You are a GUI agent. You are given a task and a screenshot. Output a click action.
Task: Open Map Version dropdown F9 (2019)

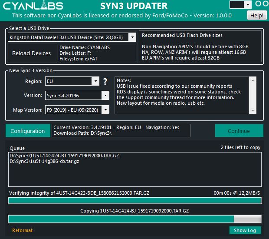coord(105,110)
